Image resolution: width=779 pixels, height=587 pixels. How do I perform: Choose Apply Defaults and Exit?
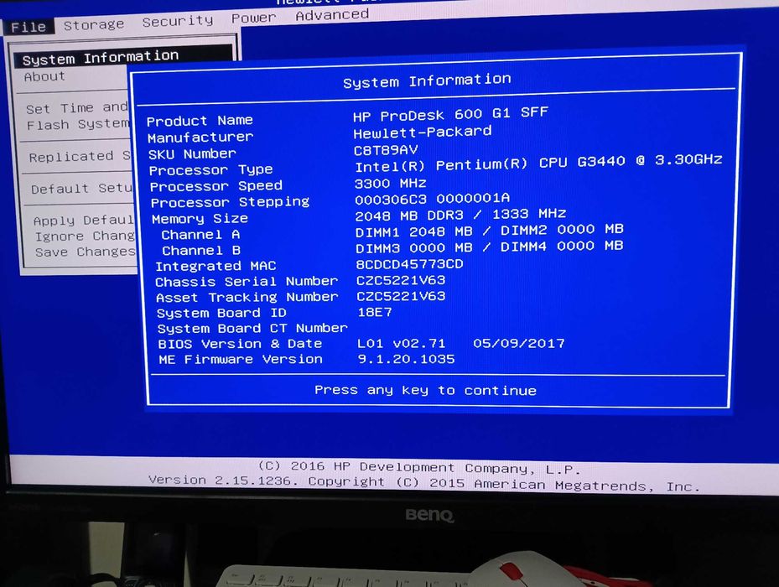coord(84,220)
